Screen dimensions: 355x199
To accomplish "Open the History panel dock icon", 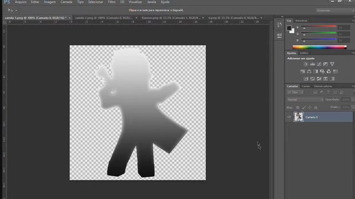I will point(280,24).
